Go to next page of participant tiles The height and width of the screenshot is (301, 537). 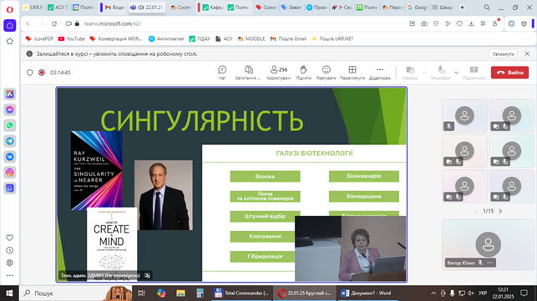tap(500, 212)
